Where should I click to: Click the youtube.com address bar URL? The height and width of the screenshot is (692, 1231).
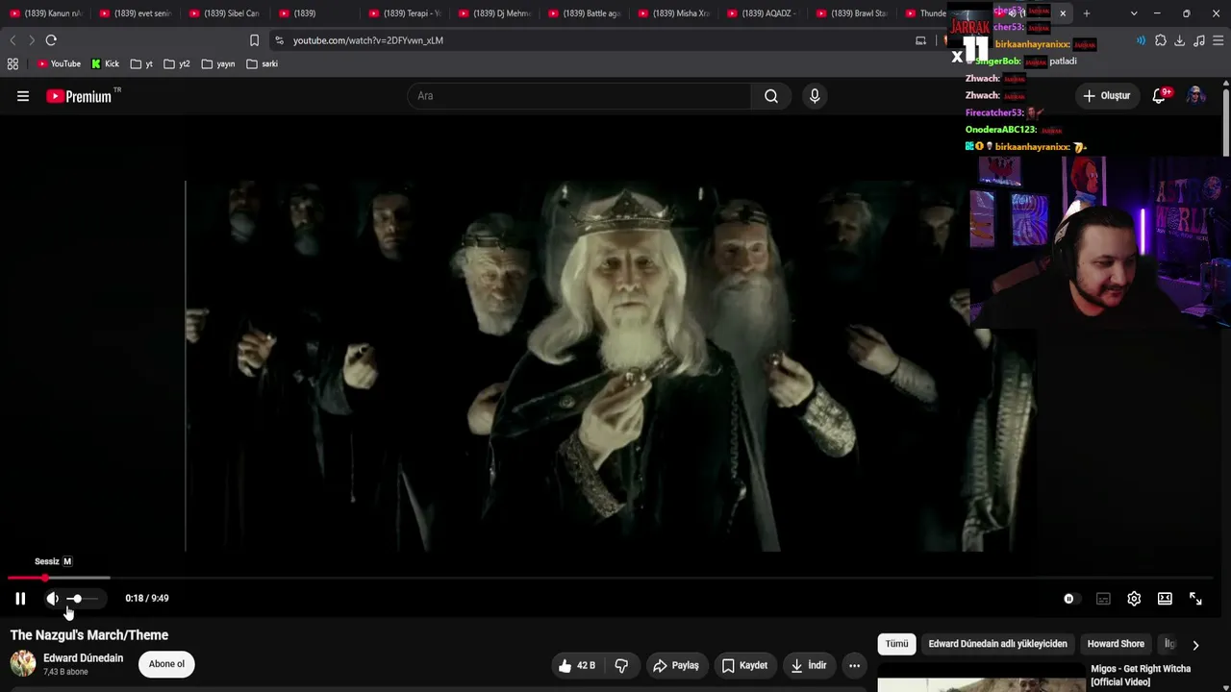pyautogui.click(x=368, y=40)
